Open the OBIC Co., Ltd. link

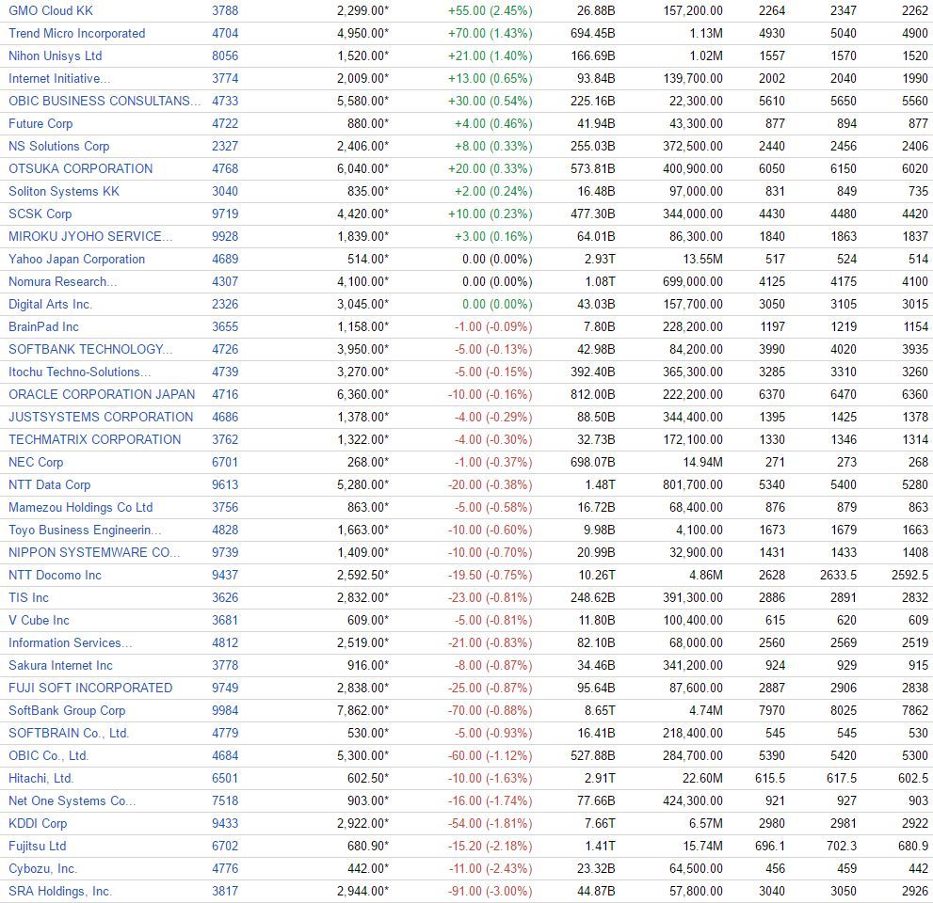click(48, 756)
